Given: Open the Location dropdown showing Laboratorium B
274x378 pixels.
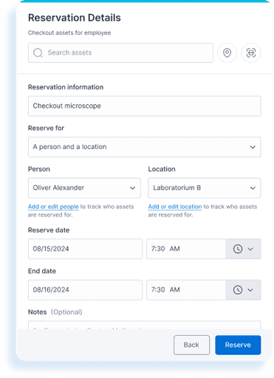Looking at the screenshot, I should [205, 188].
